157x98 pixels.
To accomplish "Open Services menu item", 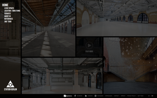I will 8,14.
